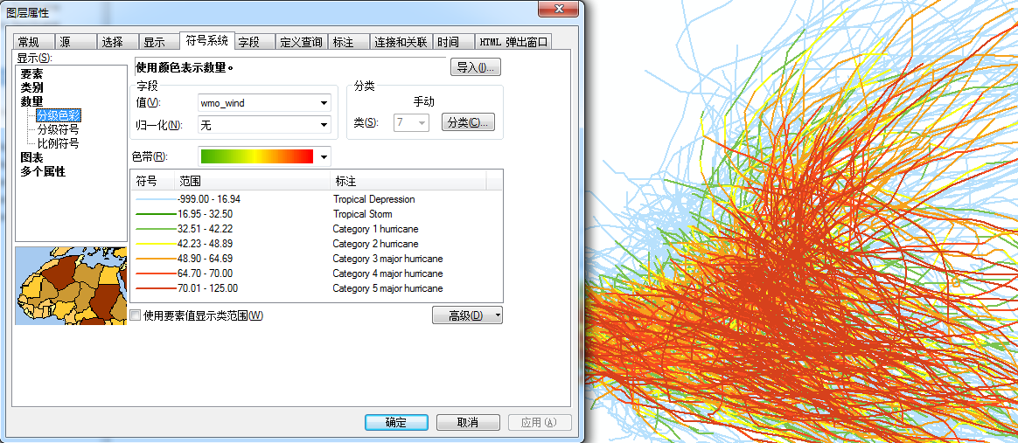Click the 取消 cancel button

[x=467, y=422]
